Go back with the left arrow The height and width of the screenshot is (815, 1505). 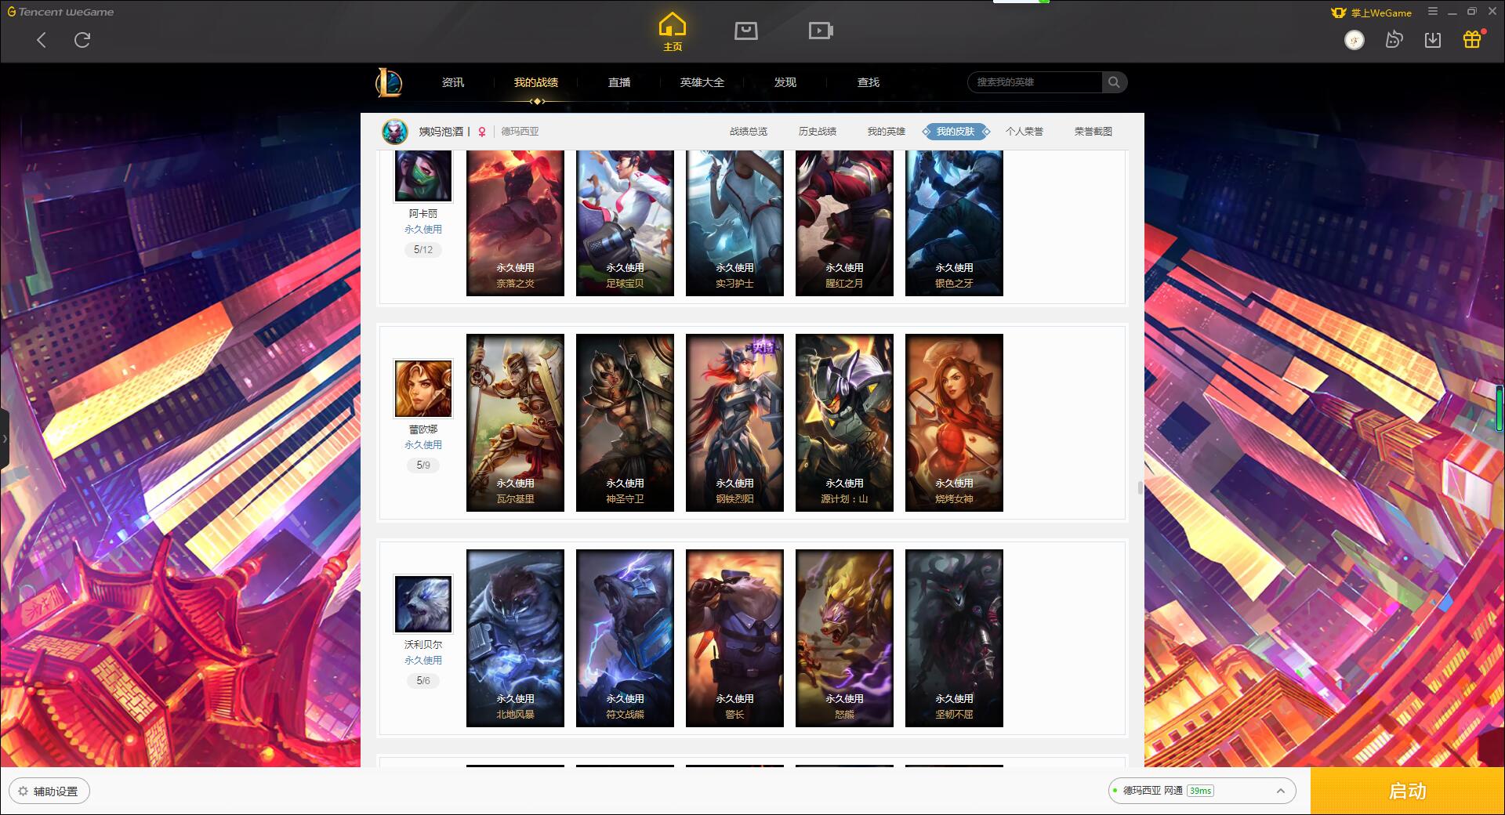click(x=42, y=40)
